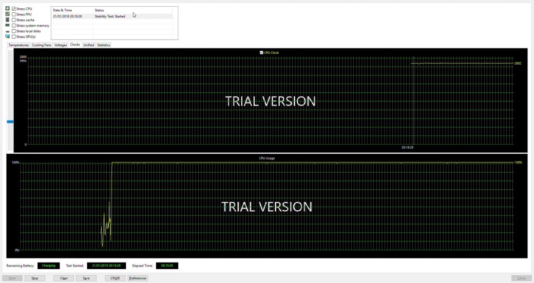Click the Elapsed Time value 00:15:05
Image resolution: width=534 pixels, height=283 pixels.
pos(167,266)
